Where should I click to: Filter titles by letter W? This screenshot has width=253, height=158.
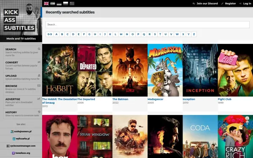[177, 34]
